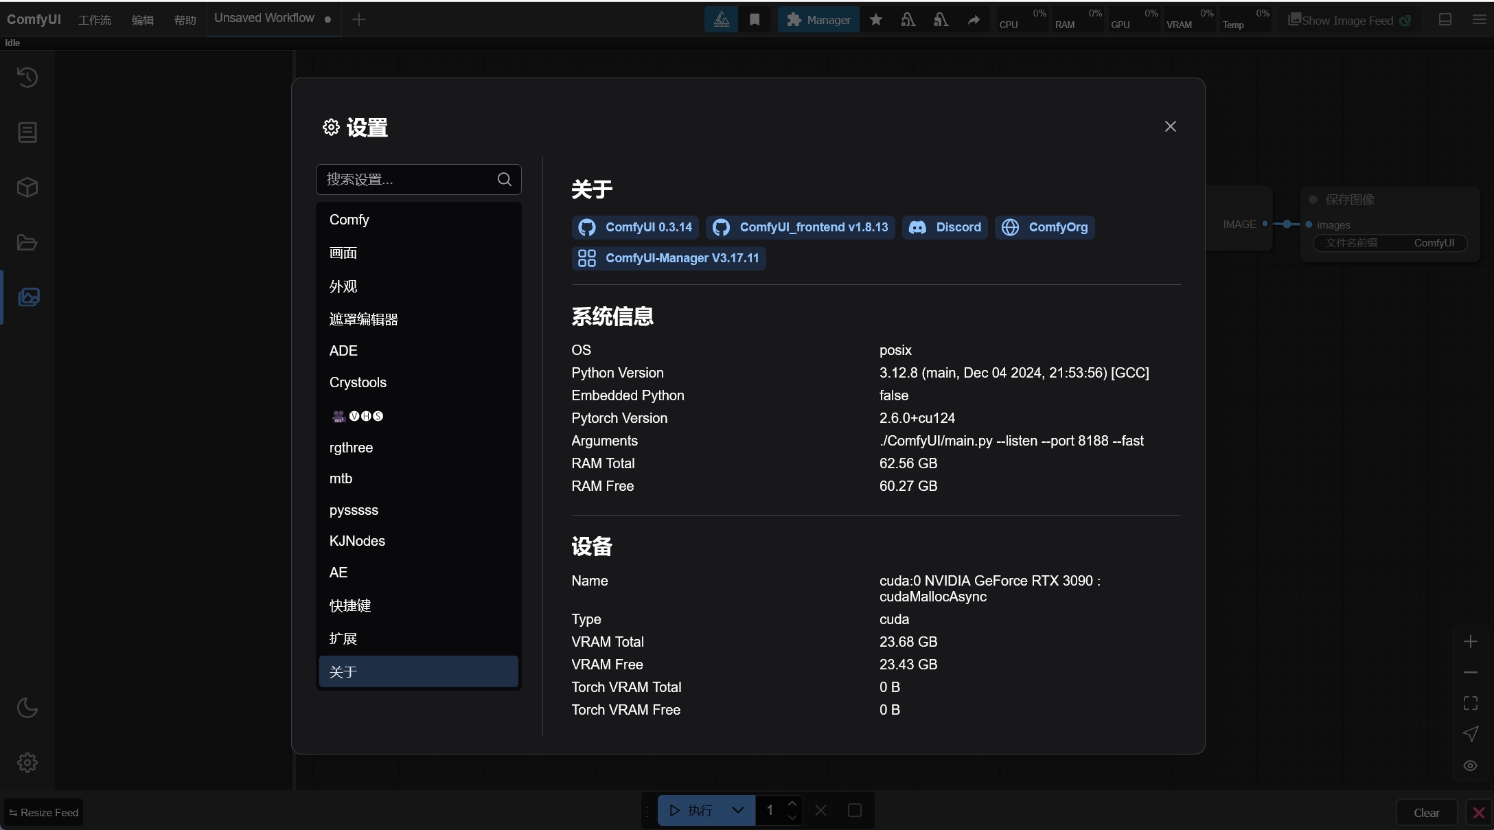
Task: Select 快捷键 settings category
Action: tap(418, 606)
